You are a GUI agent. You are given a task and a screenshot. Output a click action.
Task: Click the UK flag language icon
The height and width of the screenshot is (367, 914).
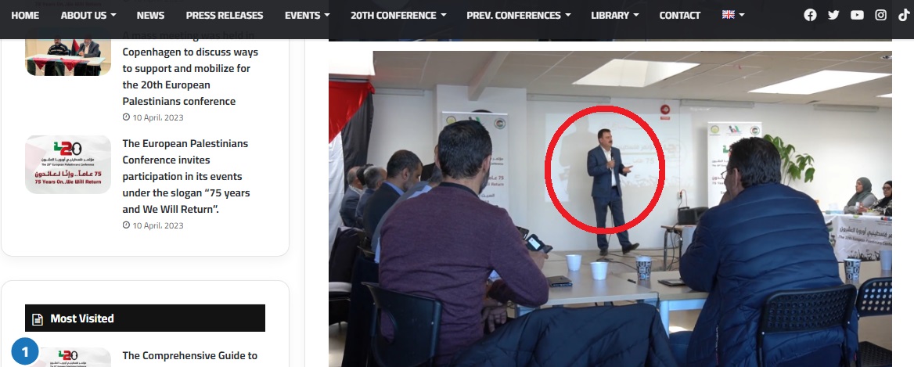(728, 15)
